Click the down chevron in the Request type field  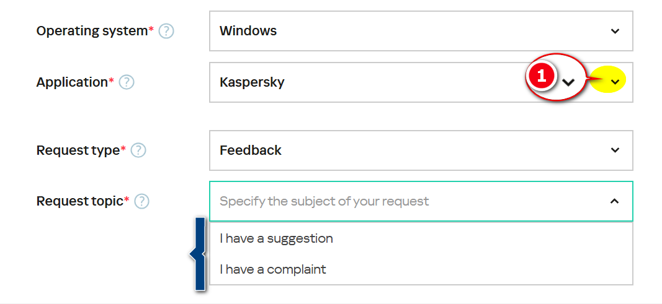(615, 150)
